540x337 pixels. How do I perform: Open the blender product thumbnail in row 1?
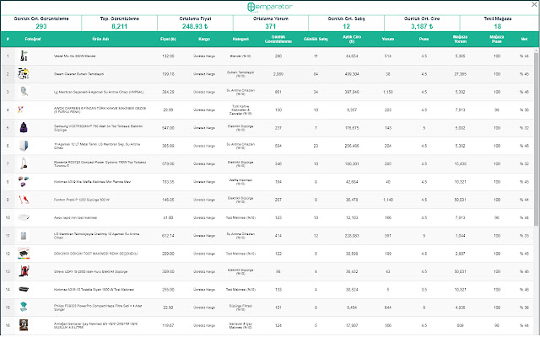24,56
